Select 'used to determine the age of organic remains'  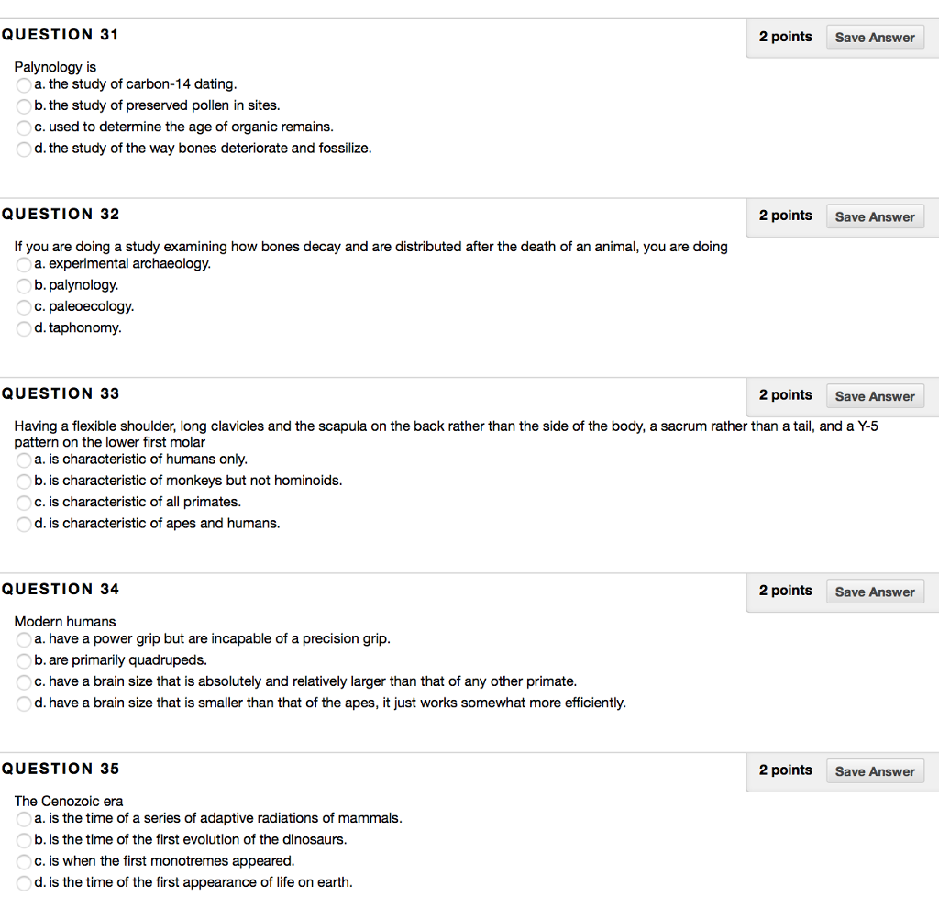pos(23,127)
